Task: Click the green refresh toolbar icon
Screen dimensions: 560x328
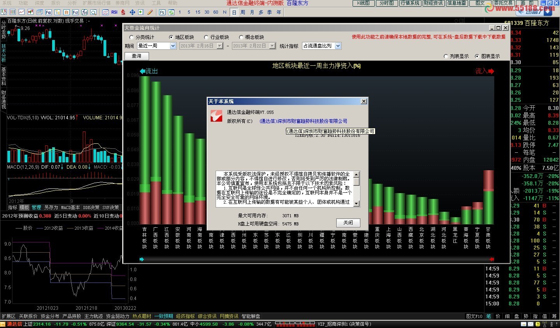Action: pos(171,12)
